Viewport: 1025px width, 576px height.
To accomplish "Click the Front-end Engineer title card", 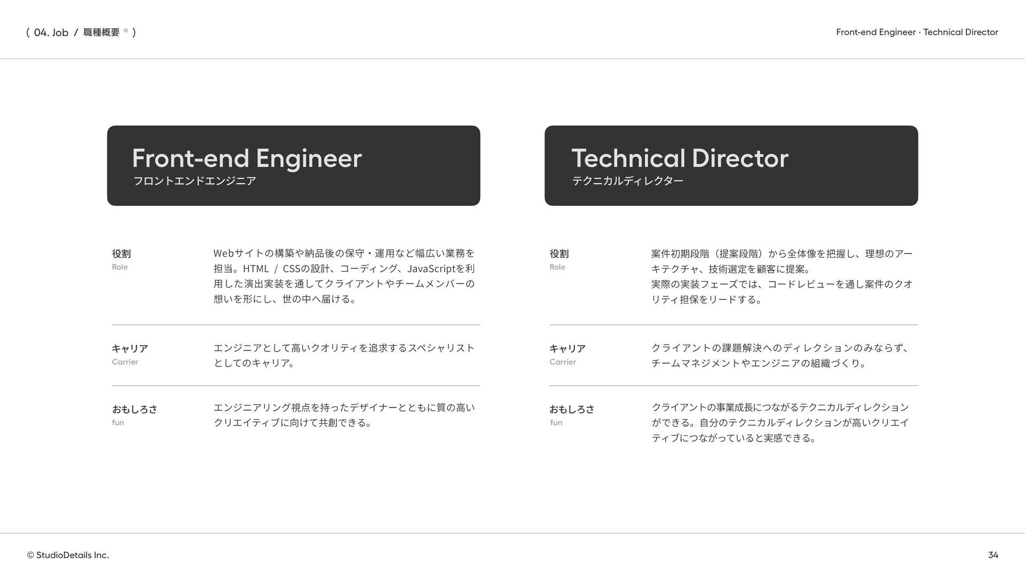I will (x=294, y=165).
